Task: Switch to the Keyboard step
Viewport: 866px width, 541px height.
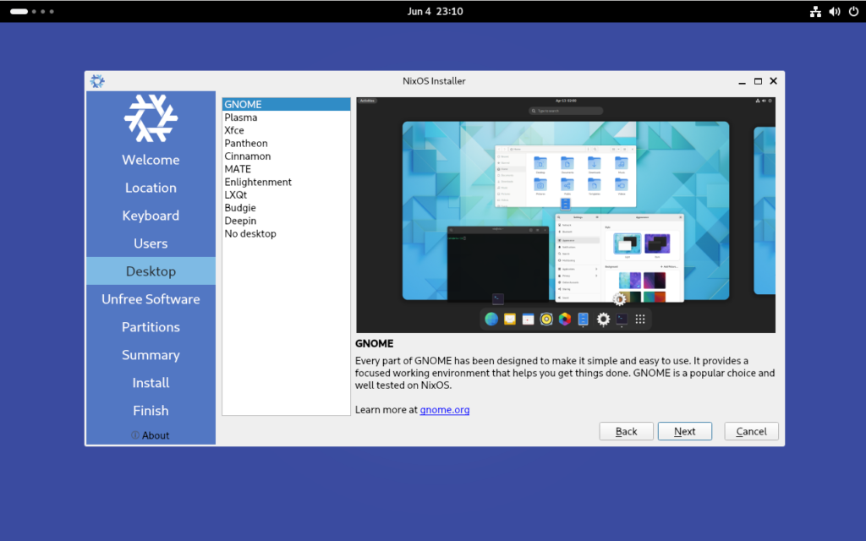Action: (x=151, y=215)
